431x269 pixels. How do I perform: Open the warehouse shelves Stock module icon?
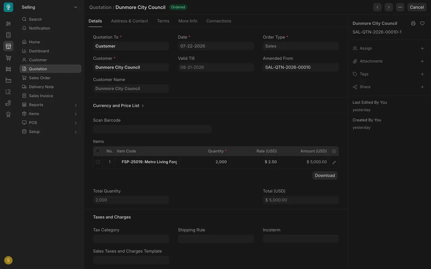point(8,69)
